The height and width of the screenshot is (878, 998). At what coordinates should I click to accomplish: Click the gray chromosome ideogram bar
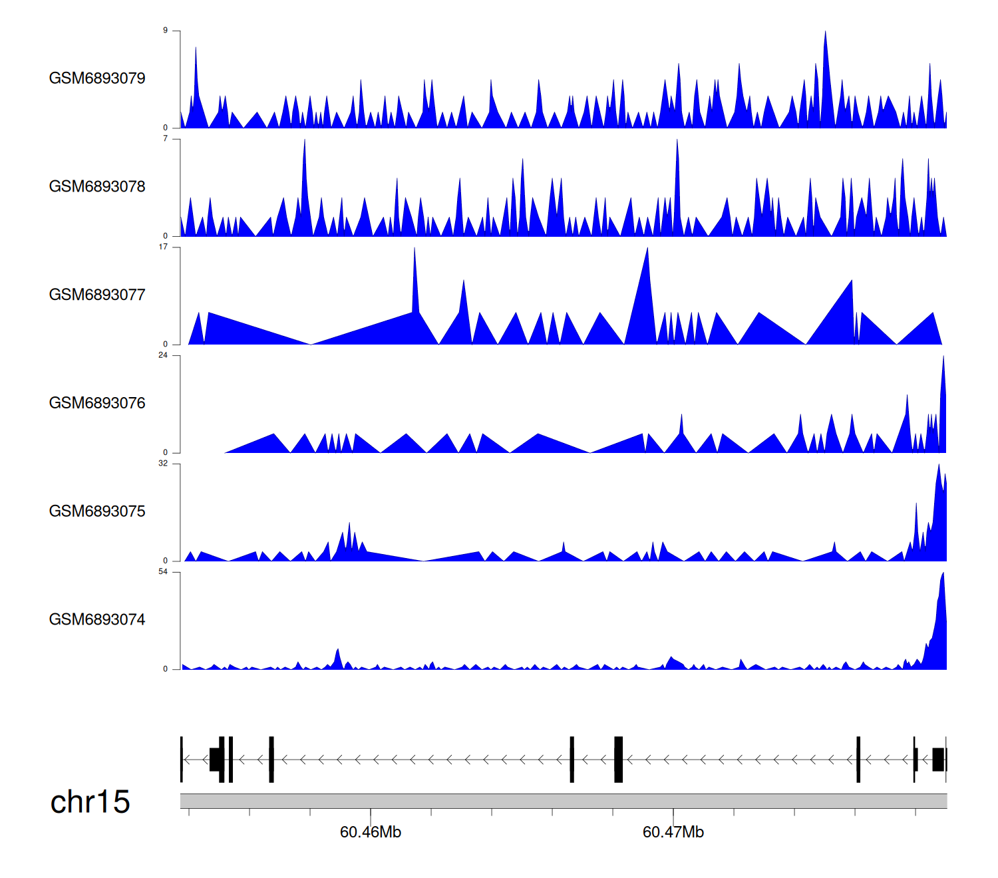click(x=563, y=801)
